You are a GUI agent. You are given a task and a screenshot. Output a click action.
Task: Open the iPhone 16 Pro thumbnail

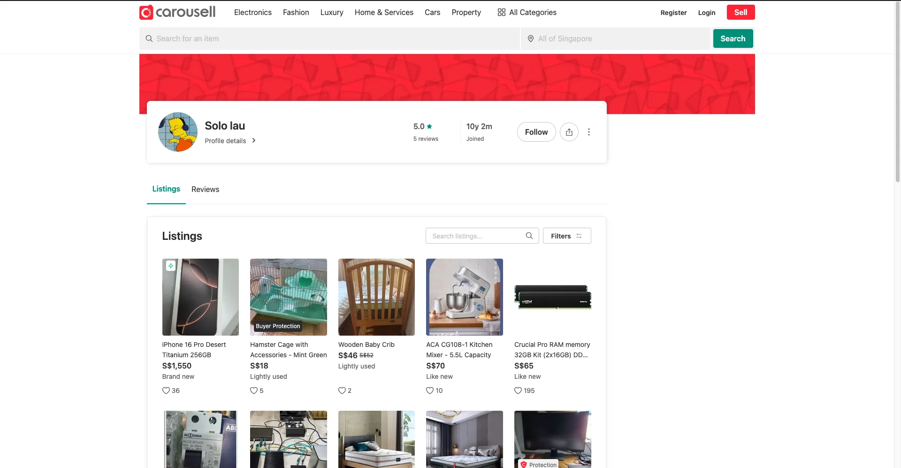200,297
